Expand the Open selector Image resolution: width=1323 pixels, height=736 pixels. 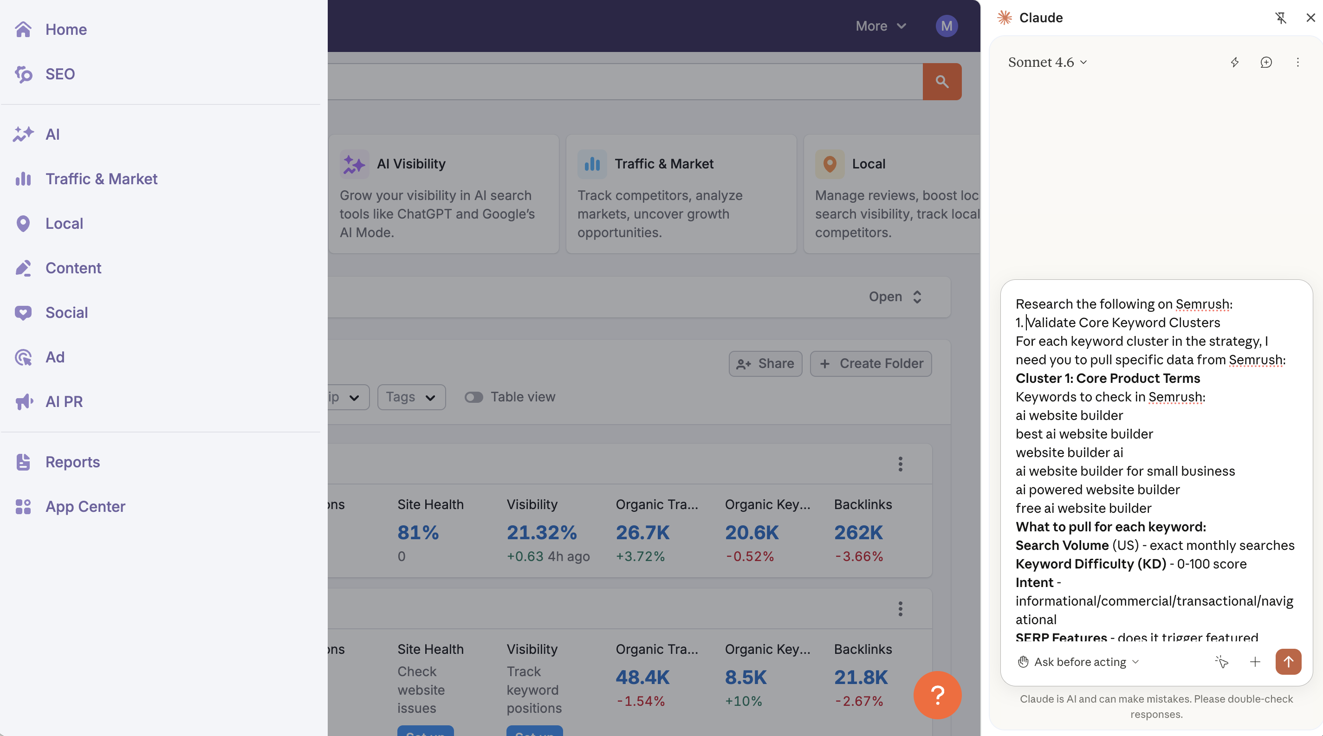pyautogui.click(x=896, y=297)
